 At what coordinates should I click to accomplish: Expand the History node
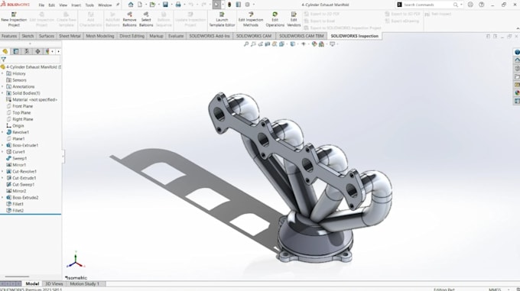(2, 73)
